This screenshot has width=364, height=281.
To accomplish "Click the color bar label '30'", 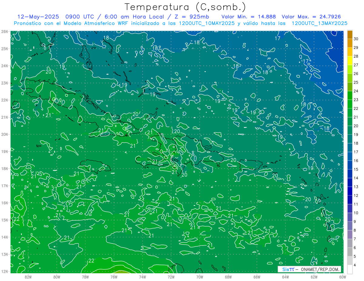I will pos(356,38).
